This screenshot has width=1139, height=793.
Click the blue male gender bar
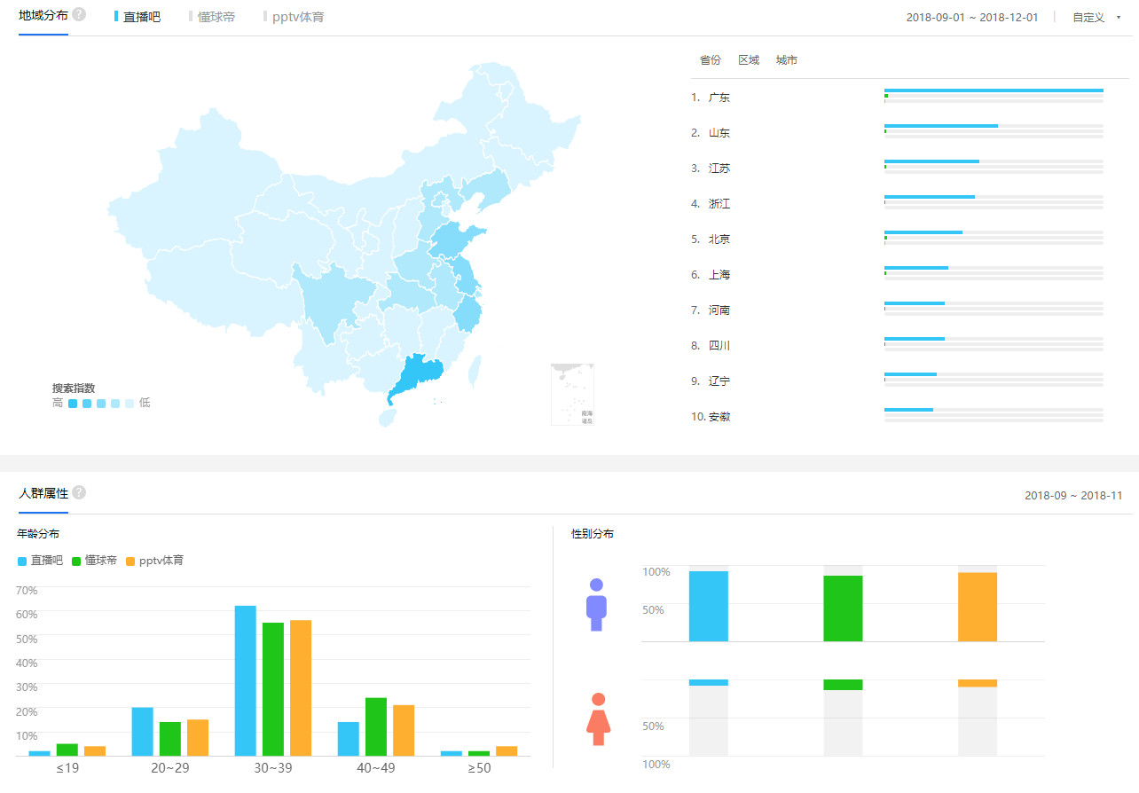tap(708, 606)
